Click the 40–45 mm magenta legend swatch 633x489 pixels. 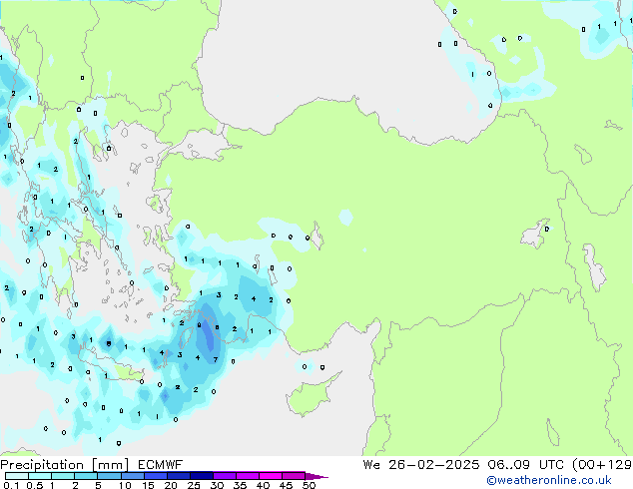(271, 476)
